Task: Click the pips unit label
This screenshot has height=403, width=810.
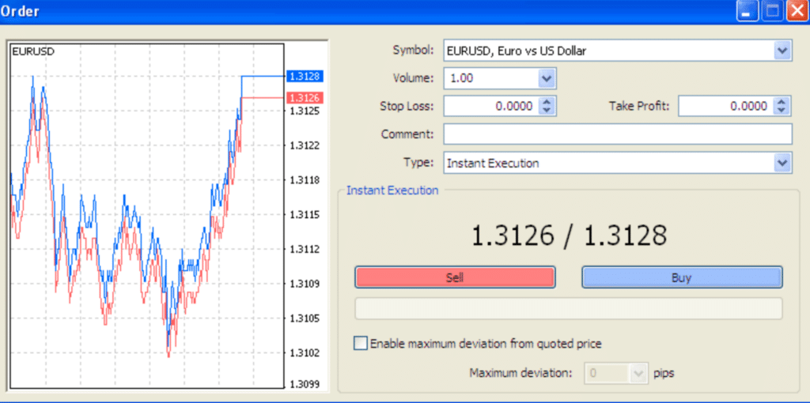Action: point(664,372)
